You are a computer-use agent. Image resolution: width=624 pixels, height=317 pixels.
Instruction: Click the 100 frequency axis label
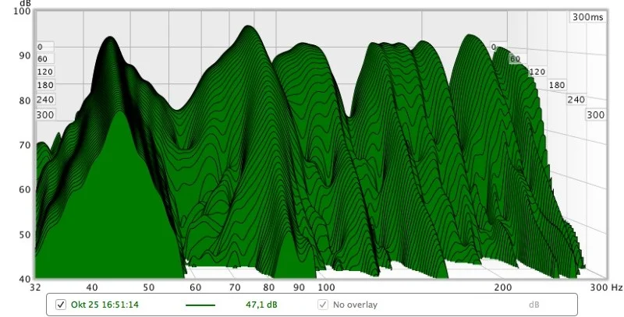(326, 287)
